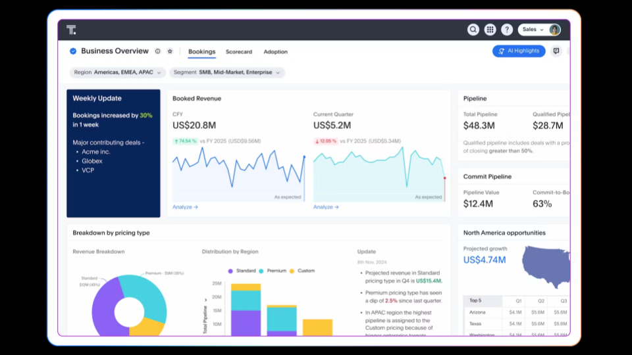Switch to the Adoption tab
The height and width of the screenshot is (355, 632).
[x=275, y=52]
